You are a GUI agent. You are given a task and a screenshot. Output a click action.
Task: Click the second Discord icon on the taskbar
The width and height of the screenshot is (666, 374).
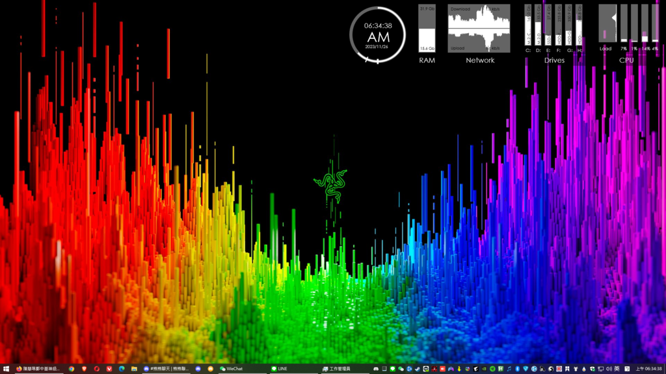(x=198, y=369)
